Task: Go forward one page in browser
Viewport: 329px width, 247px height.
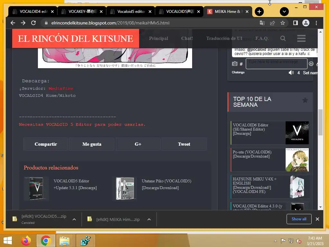Action: [x=23, y=23]
